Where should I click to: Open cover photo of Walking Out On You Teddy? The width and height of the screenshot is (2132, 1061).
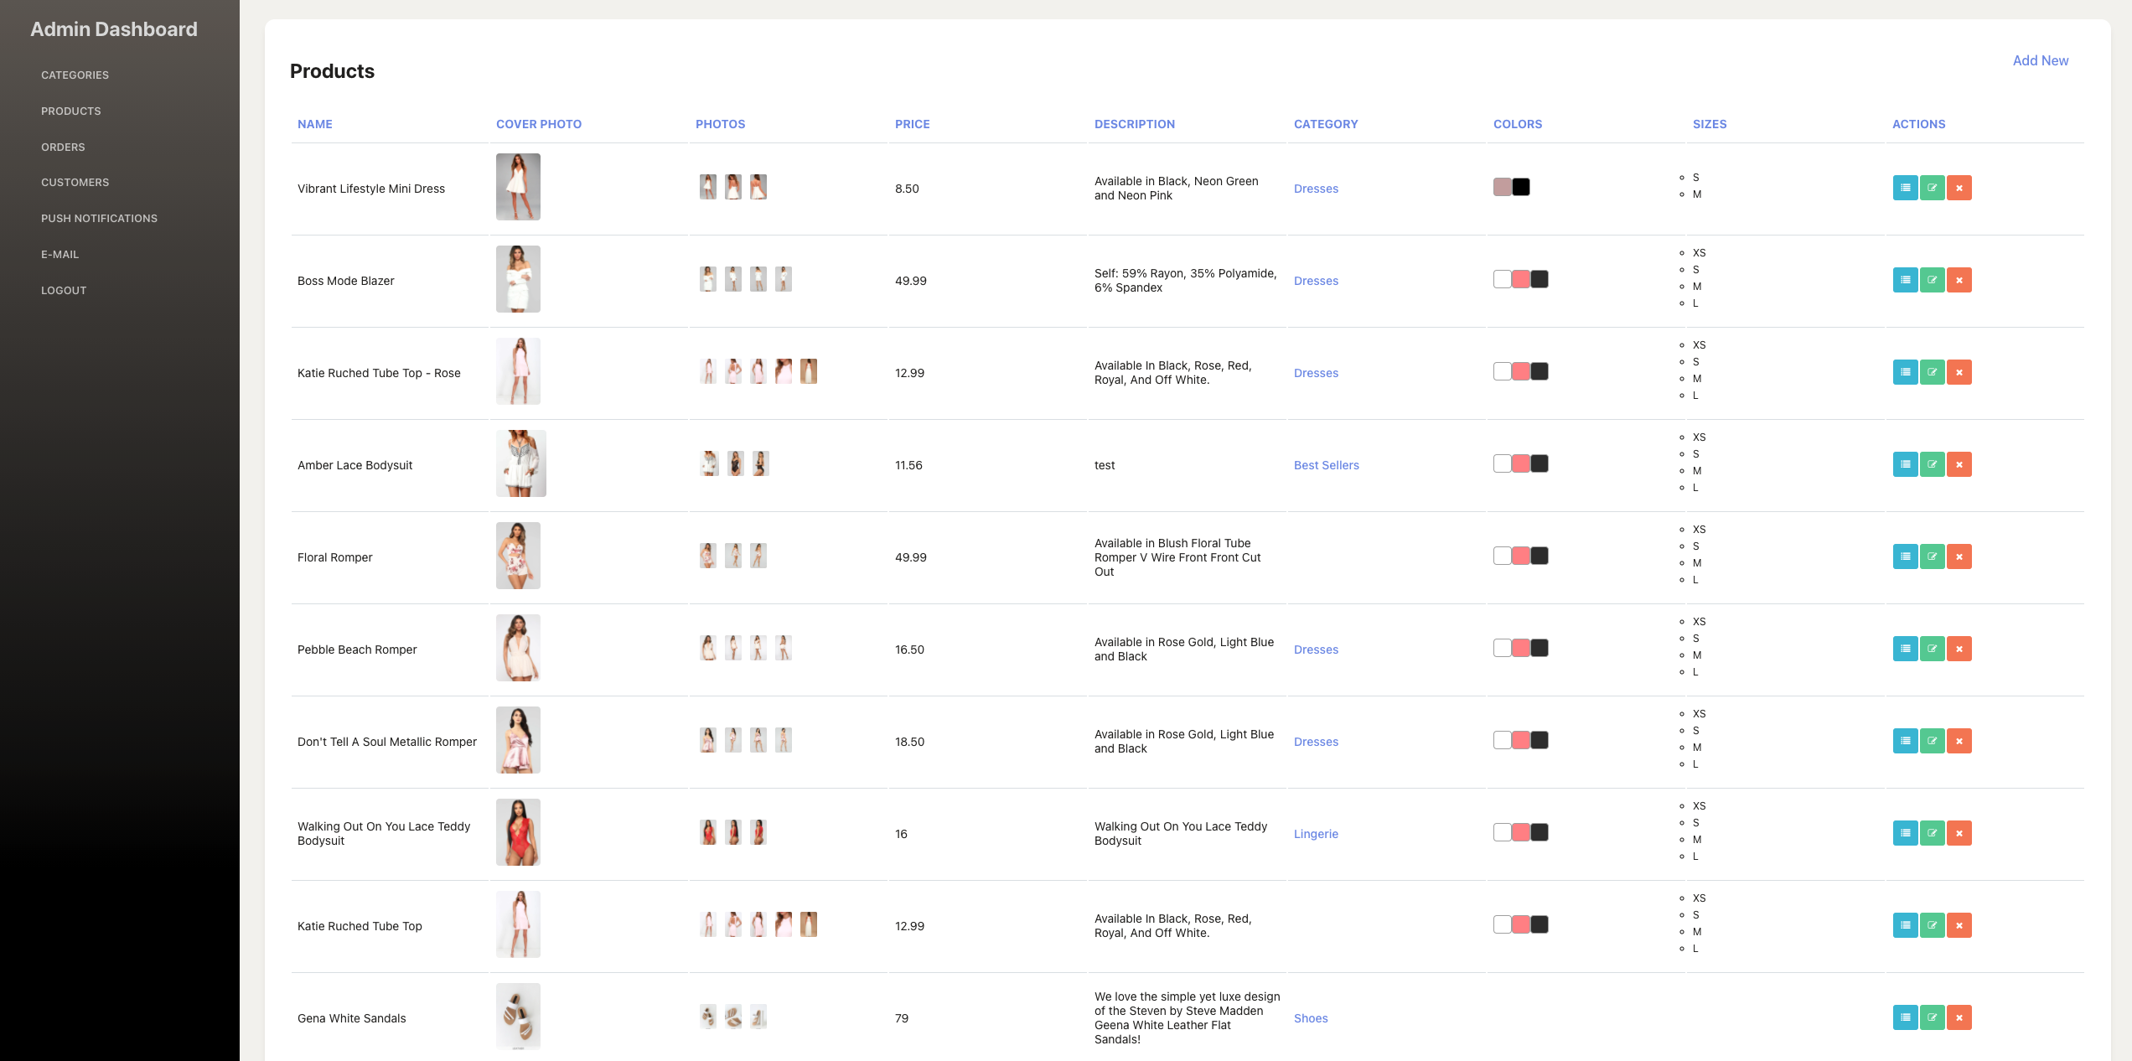(x=518, y=832)
